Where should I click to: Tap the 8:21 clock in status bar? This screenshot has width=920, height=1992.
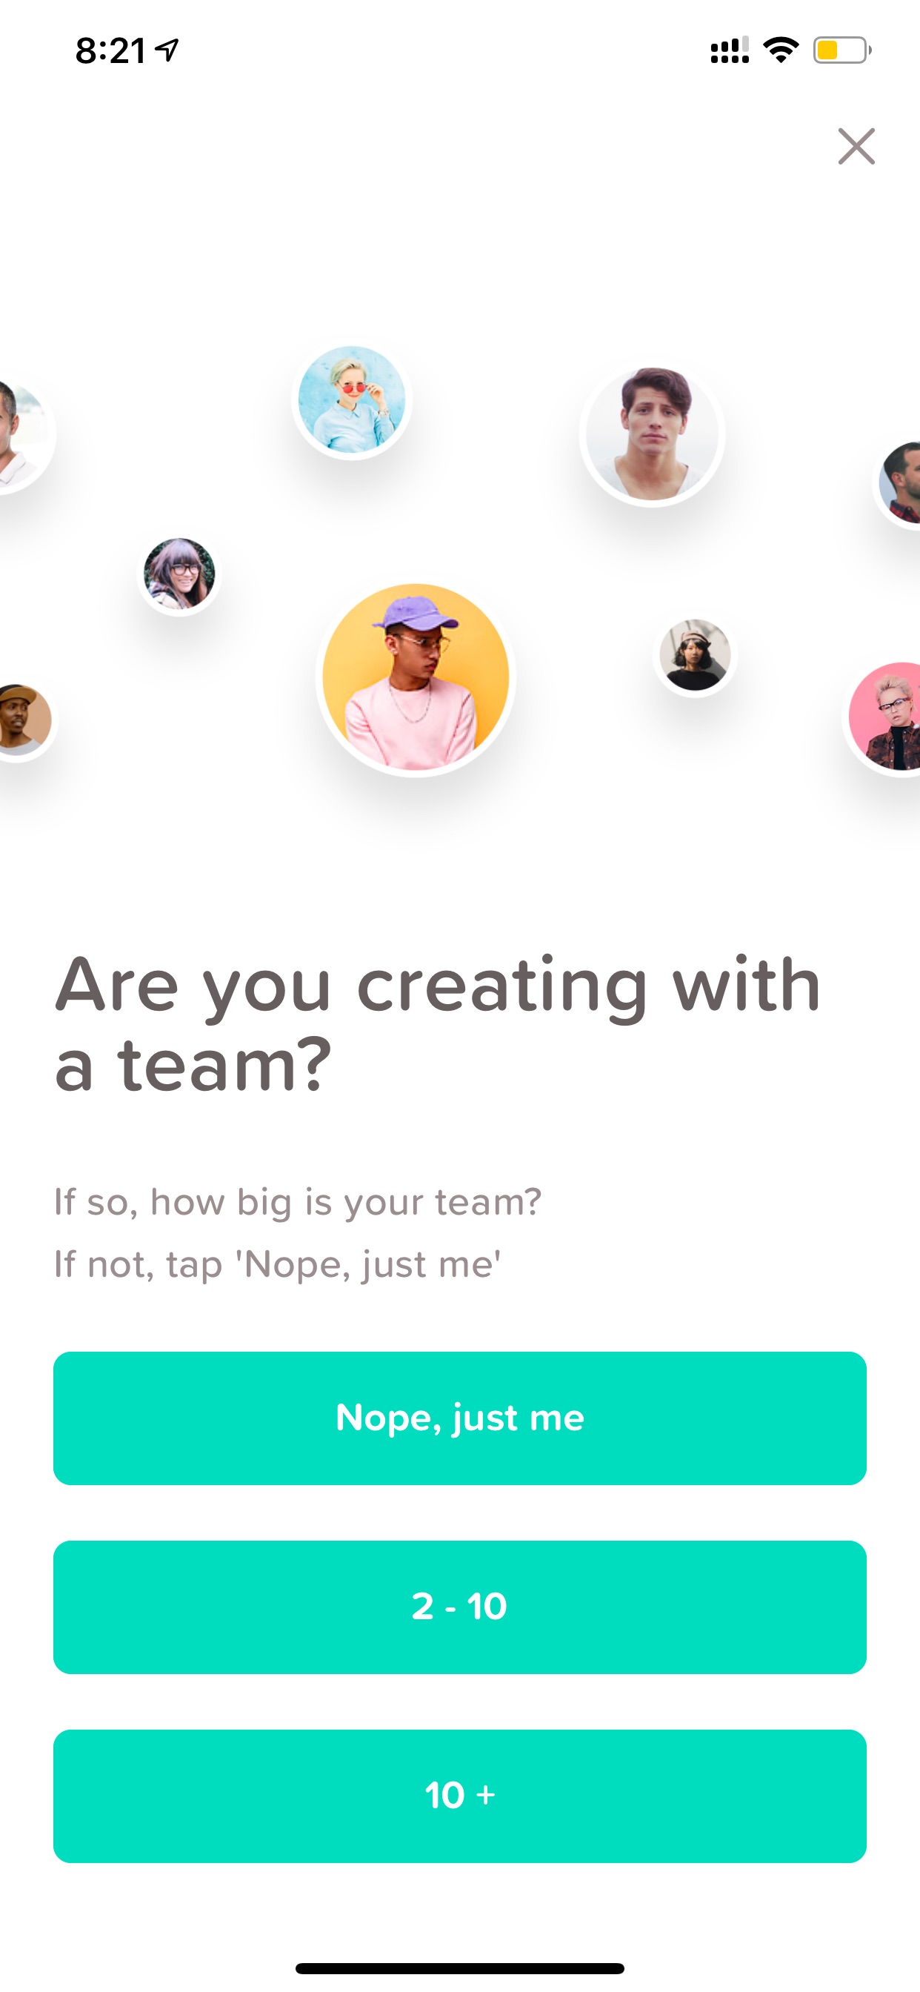point(110,51)
